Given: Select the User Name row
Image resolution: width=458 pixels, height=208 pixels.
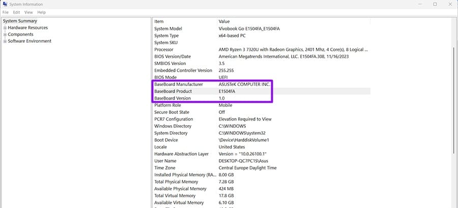Looking at the screenshot, I should coord(262,161).
